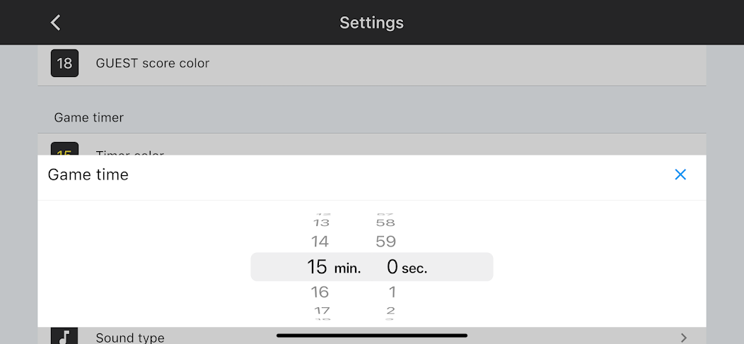Viewport: 744px width, 344px height.
Task: Open the Sound type setting label
Action: (x=130, y=338)
